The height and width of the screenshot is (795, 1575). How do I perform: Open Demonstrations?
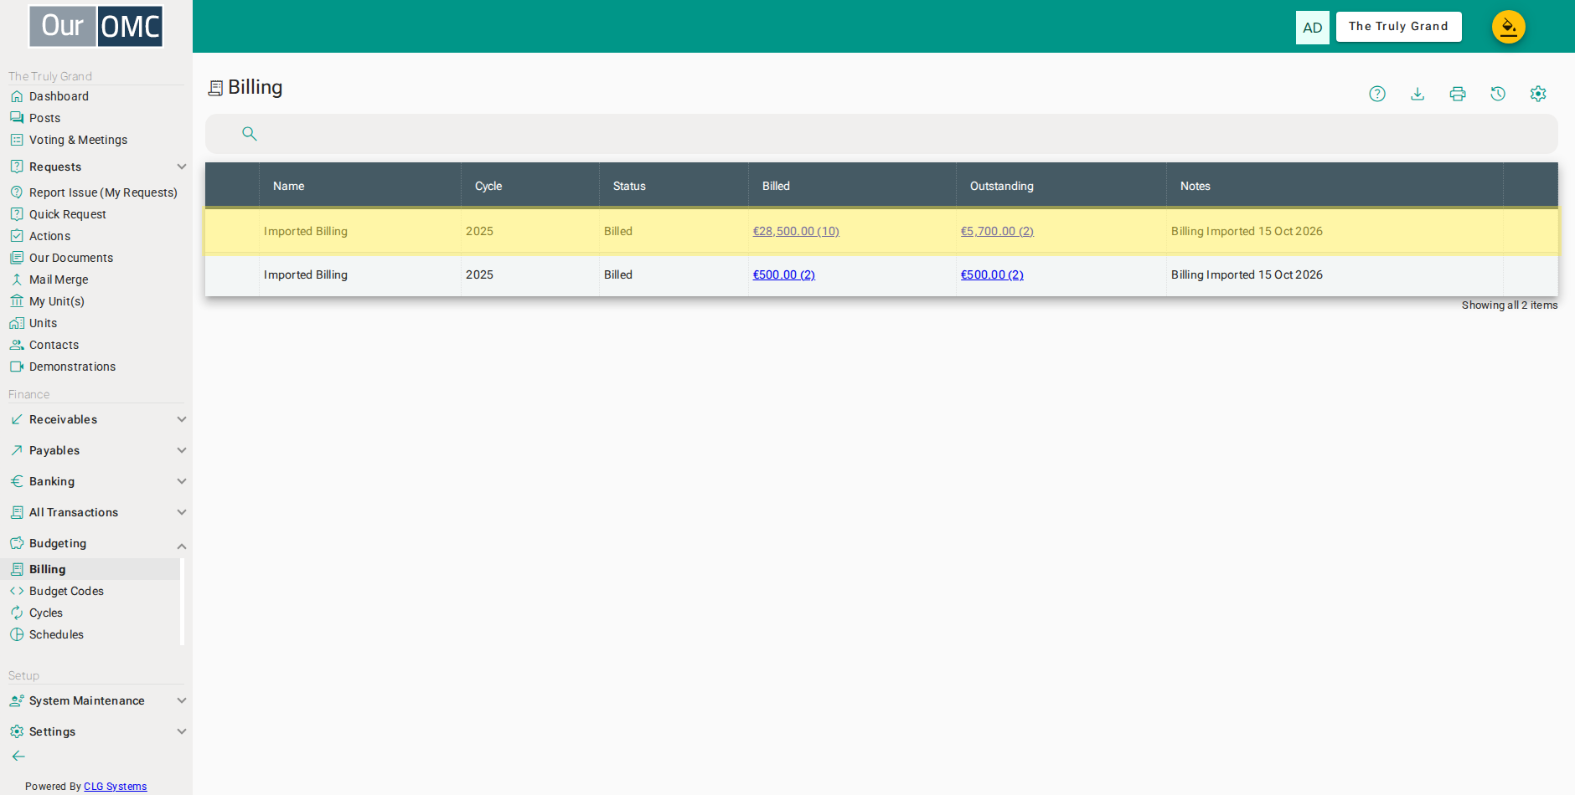[72, 367]
